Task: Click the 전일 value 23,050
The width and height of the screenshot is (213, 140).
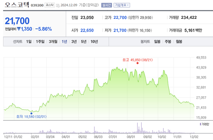Action: [87, 17]
